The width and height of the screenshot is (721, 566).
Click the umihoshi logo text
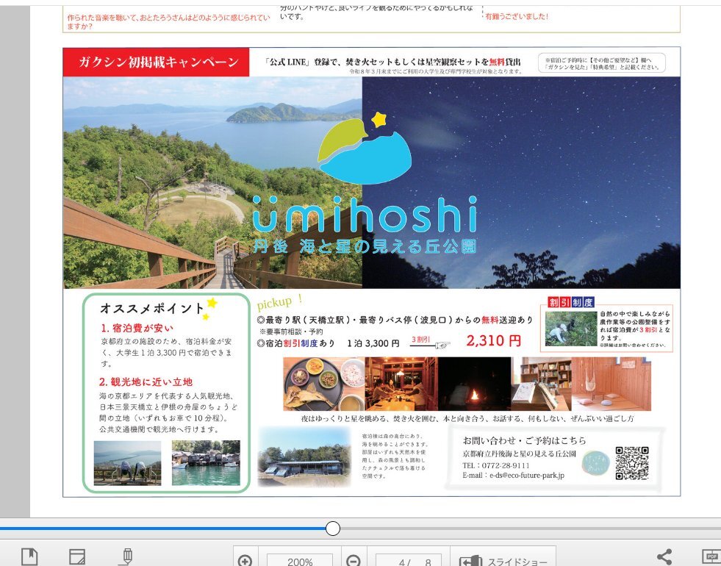tap(365, 214)
